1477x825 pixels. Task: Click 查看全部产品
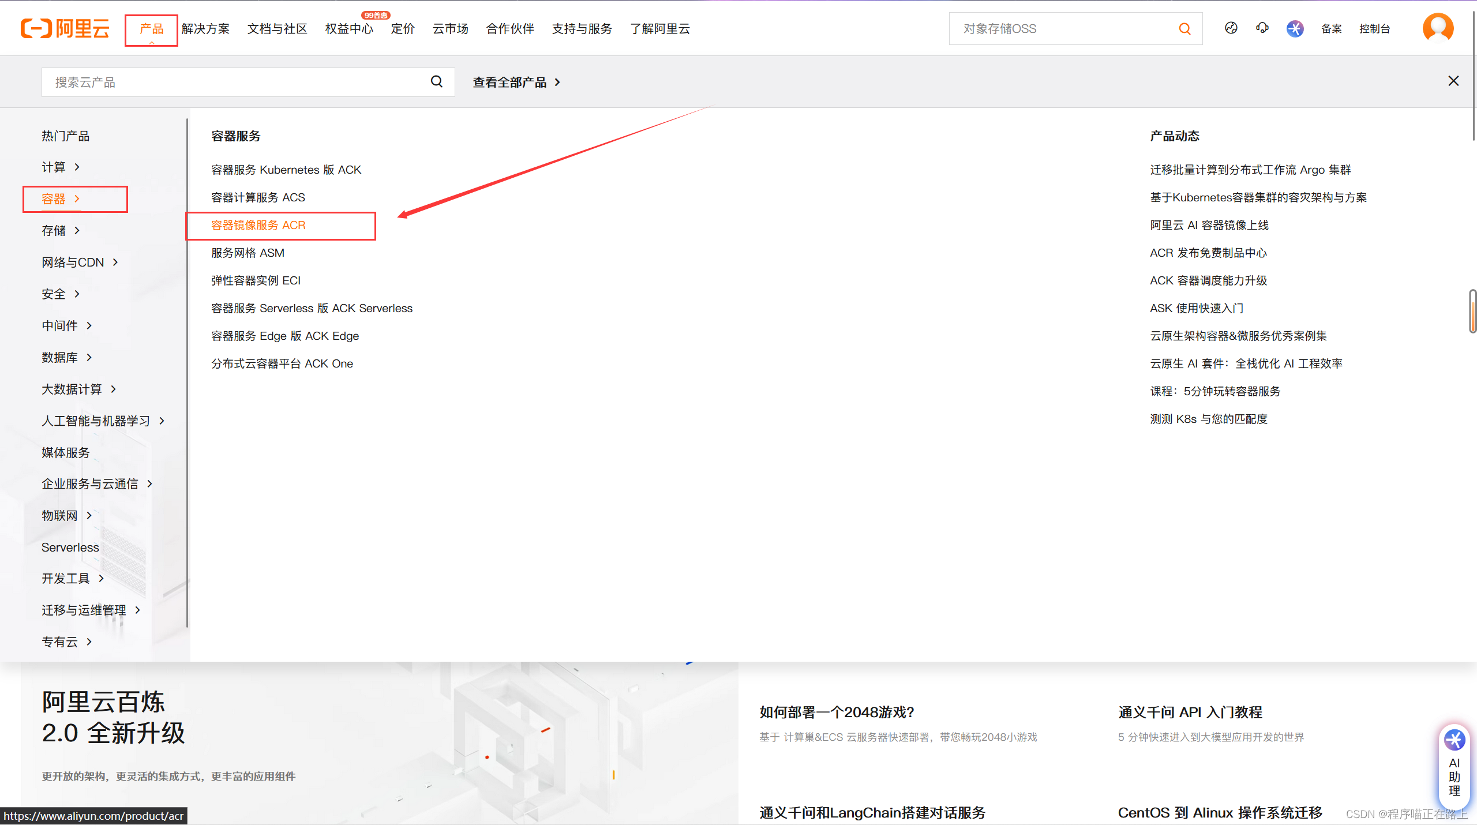click(510, 81)
